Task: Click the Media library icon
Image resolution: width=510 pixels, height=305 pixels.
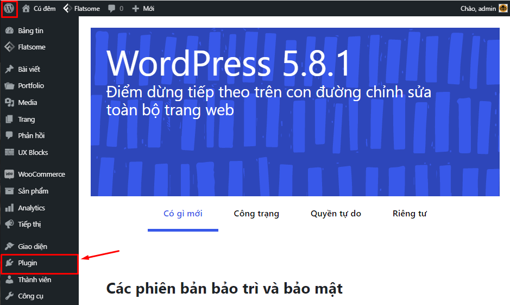Action: [x=9, y=103]
